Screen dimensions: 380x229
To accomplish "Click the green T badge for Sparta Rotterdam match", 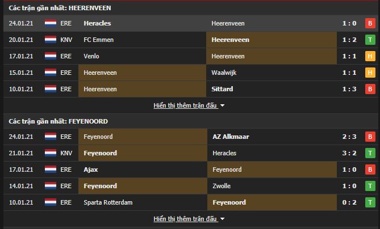I will tap(370, 202).
